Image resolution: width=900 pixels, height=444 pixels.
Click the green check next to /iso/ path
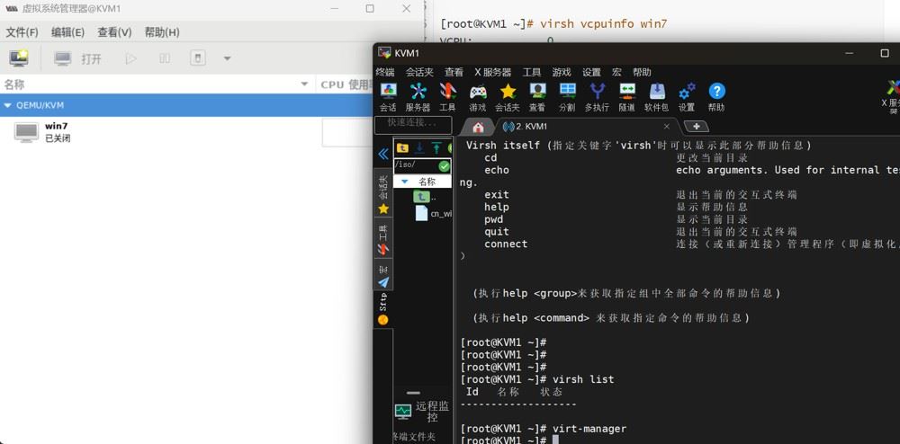click(445, 166)
